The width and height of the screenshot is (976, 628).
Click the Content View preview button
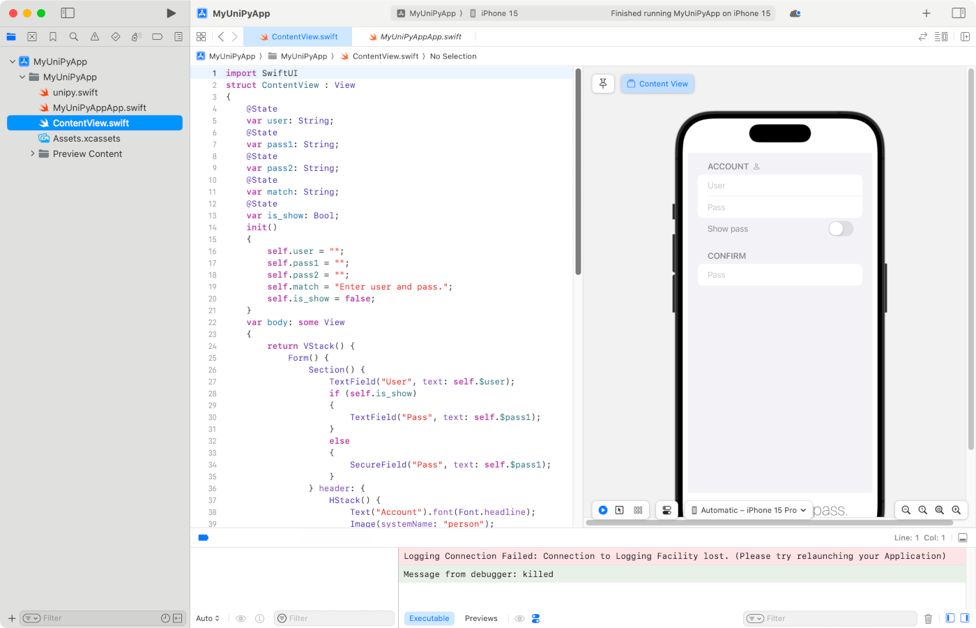[657, 84]
